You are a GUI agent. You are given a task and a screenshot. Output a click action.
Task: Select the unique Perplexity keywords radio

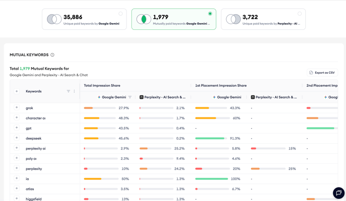pyautogui.click(x=300, y=13)
